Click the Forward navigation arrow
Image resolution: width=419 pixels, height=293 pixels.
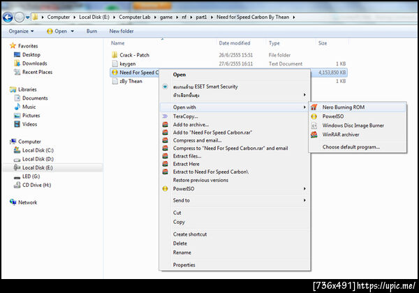coord(19,17)
